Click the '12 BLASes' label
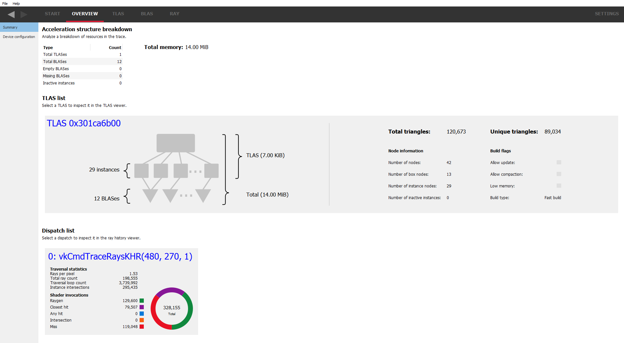Viewport: 624px width, 343px height. click(107, 198)
